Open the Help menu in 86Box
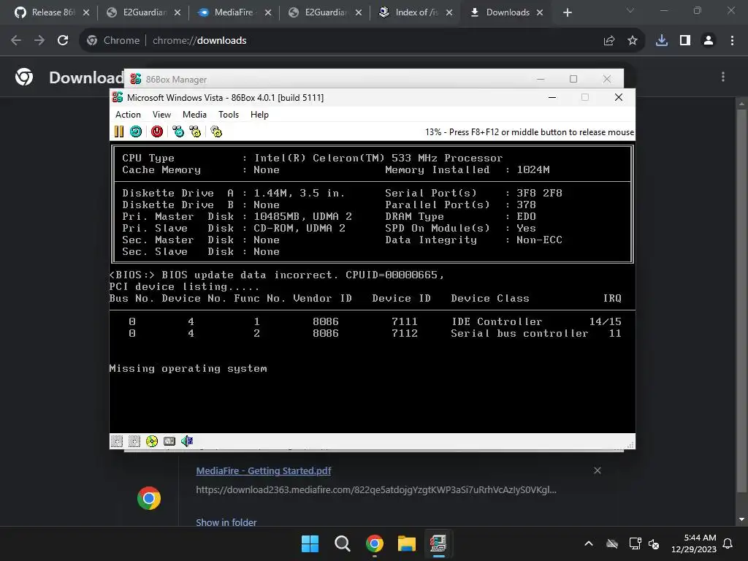748x561 pixels. click(259, 115)
